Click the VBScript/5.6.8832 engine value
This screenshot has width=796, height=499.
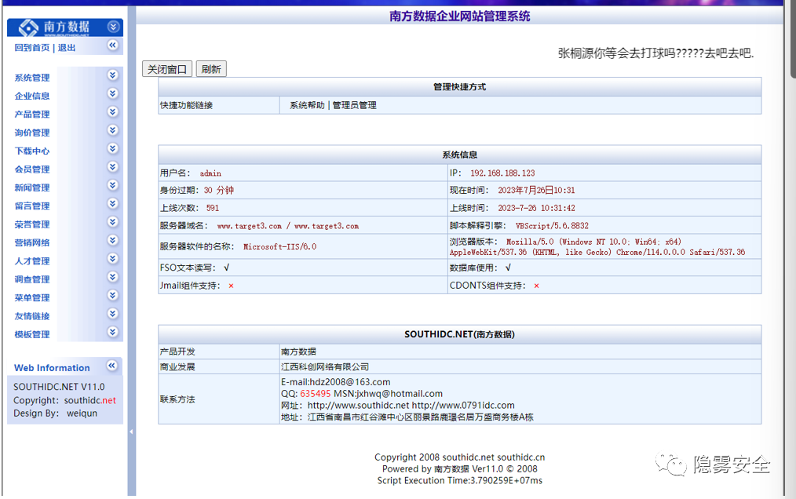(x=553, y=225)
